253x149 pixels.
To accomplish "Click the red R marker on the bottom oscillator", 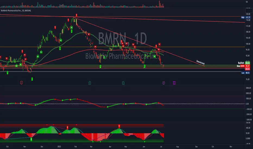I will [67, 128].
